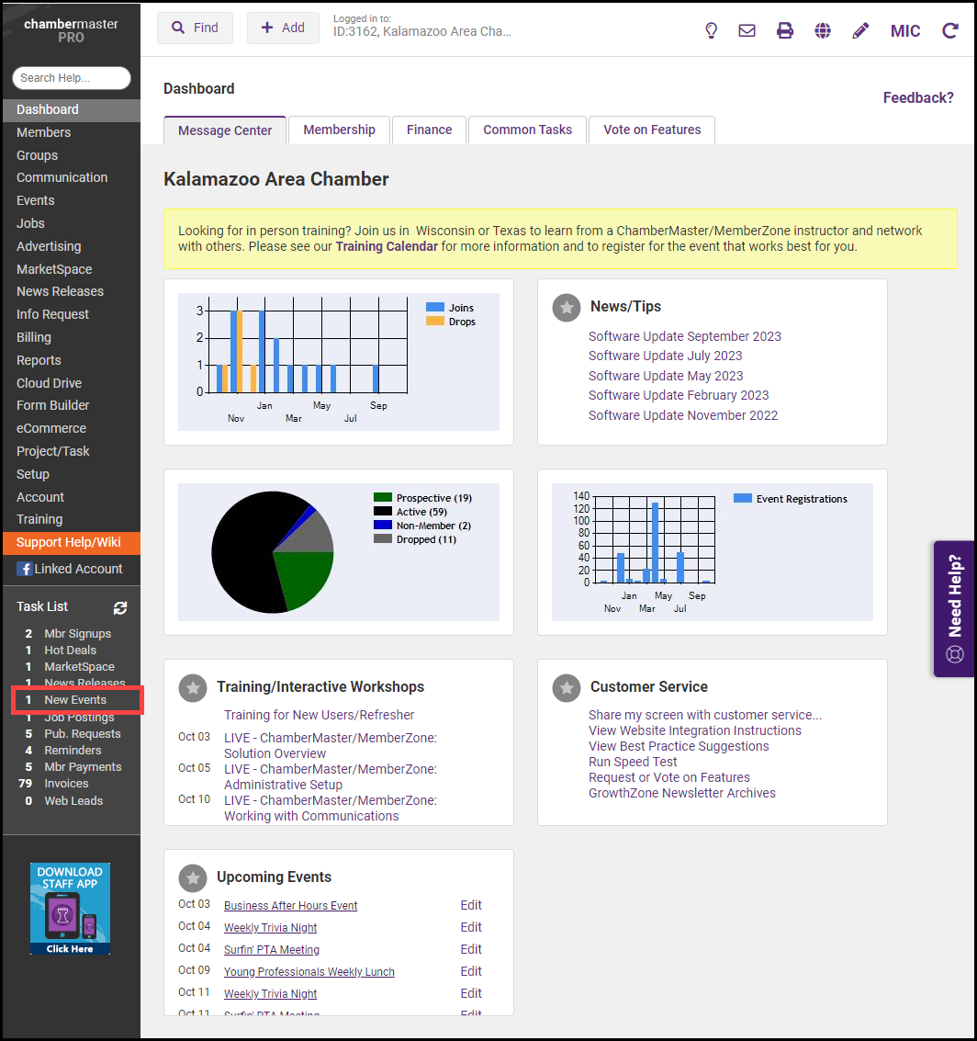This screenshot has width=977, height=1041.
Task: Open the Finance tab
Action: 429,130
